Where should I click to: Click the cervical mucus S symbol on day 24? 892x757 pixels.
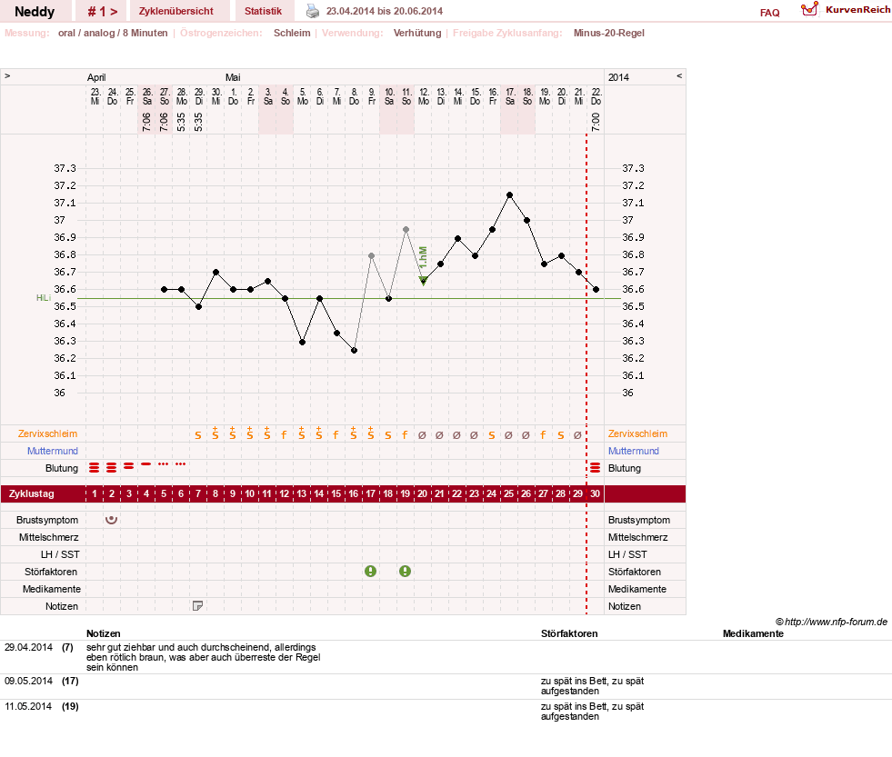coord(492,435)
